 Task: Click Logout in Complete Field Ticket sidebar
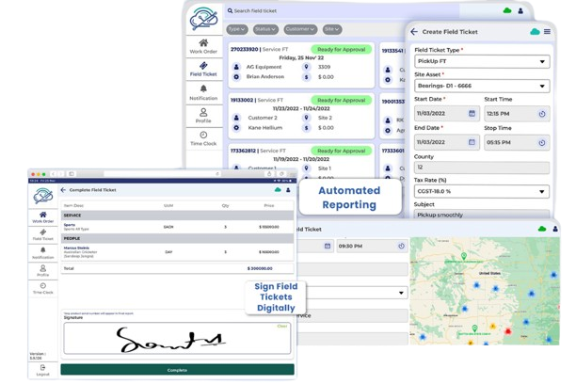click(43, 370)
